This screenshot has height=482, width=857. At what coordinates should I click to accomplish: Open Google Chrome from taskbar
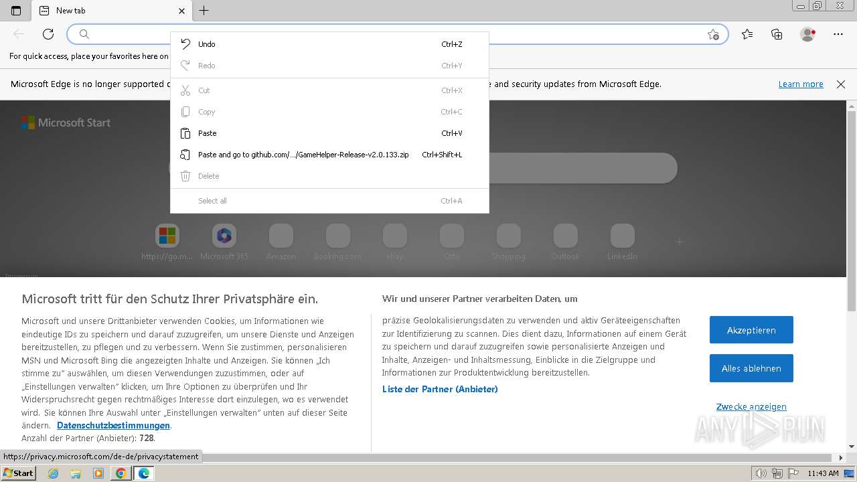(121, 473)
